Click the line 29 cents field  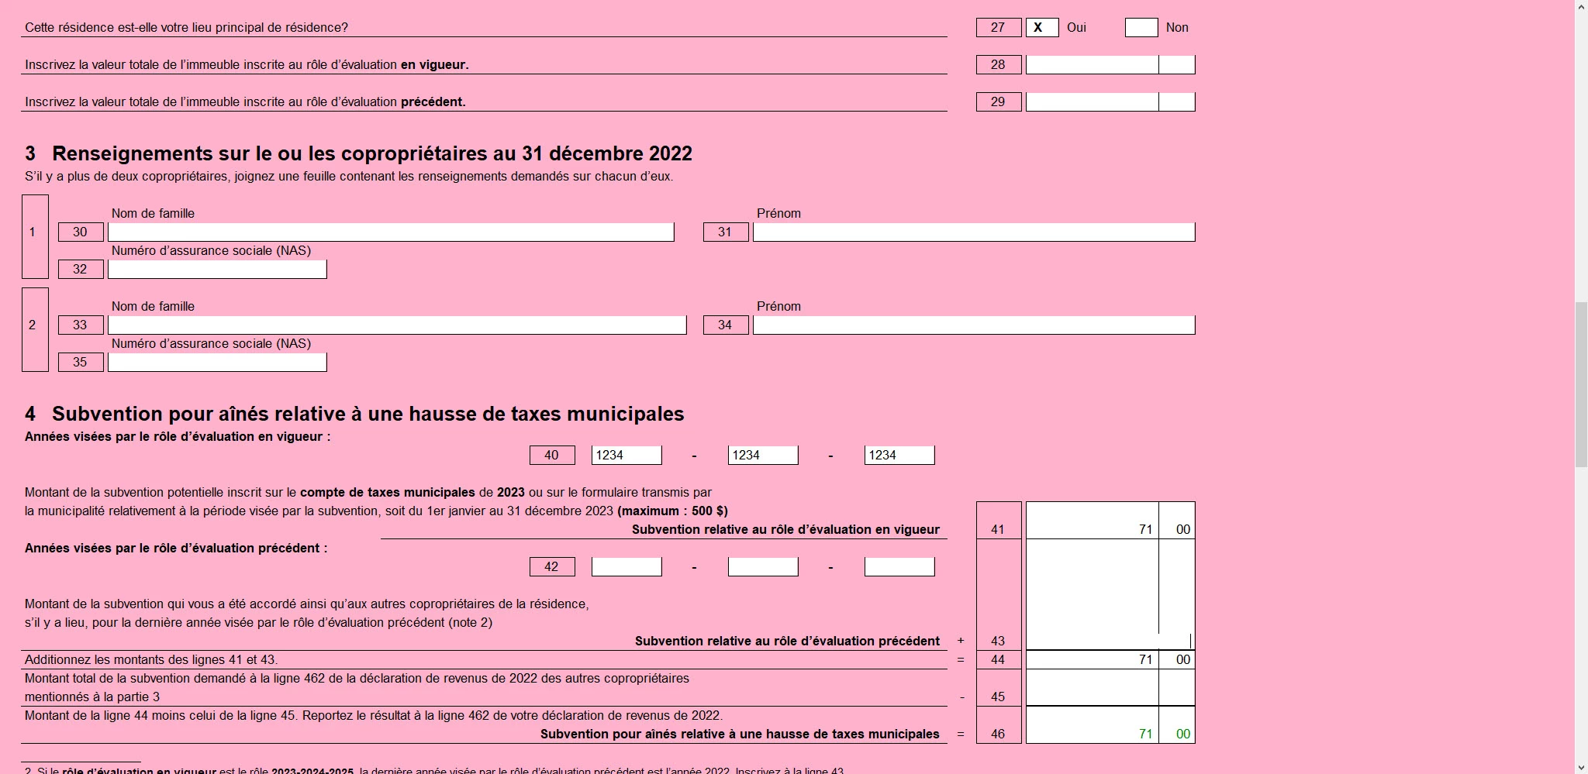point(1177,102)
